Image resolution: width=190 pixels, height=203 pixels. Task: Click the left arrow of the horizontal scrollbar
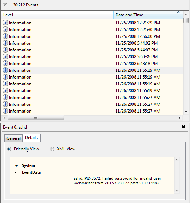pos(4,118)
